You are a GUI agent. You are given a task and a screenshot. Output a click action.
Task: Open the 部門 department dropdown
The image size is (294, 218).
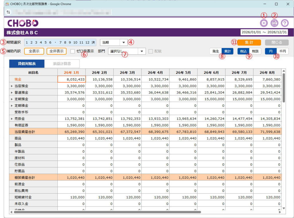point(142,51)
